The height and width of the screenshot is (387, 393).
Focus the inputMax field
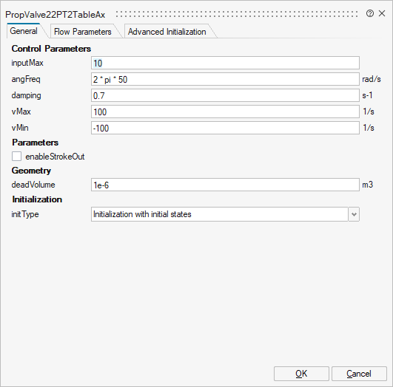tap(225, 63)
